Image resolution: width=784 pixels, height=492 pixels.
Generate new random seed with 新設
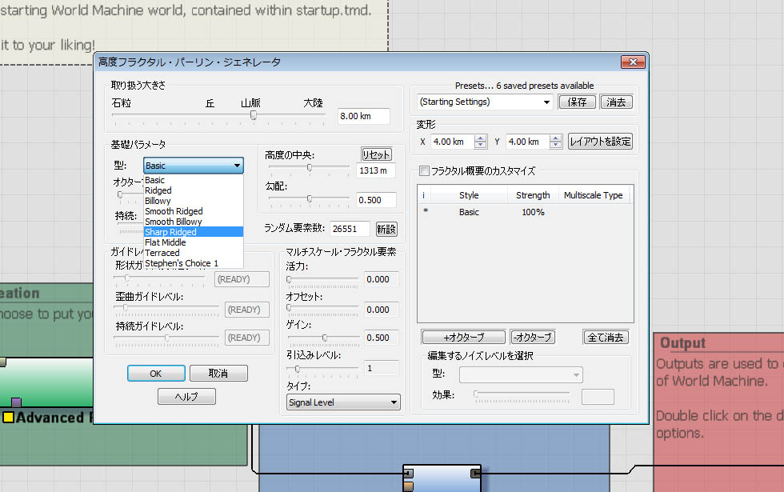click(386, 229)
